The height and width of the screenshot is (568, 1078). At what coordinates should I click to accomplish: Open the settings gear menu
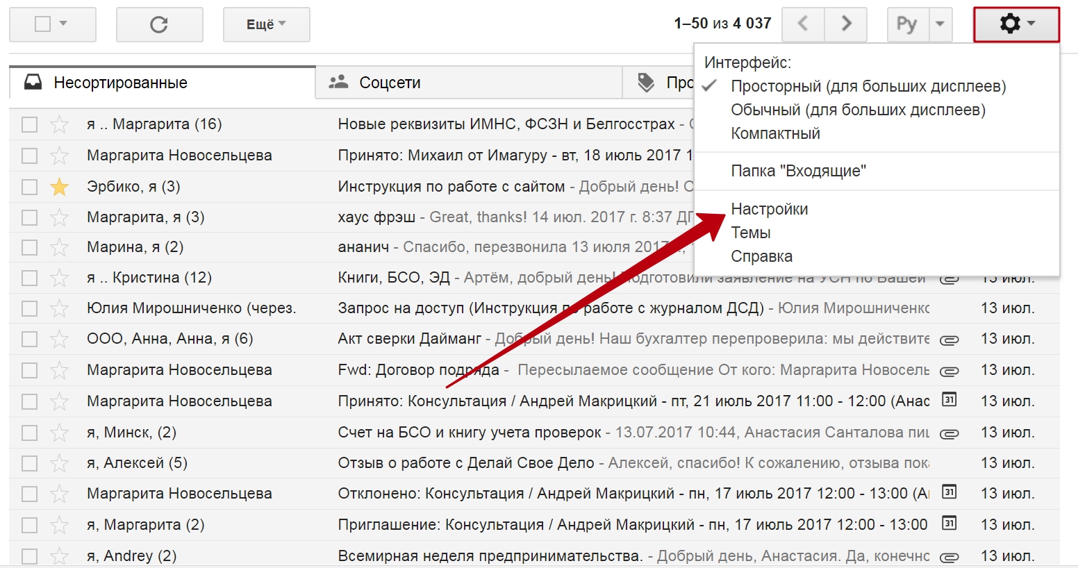tap(1016, 24)
